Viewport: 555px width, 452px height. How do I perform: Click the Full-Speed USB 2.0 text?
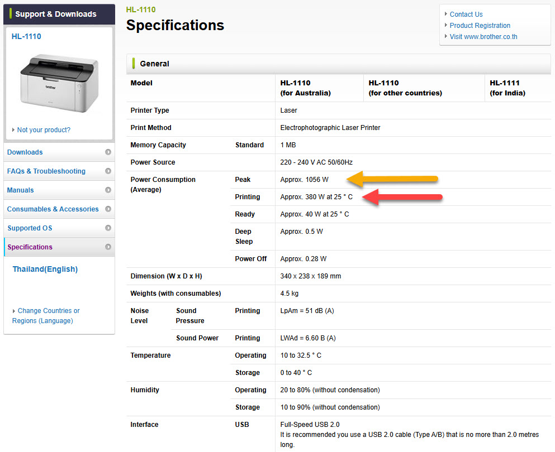tap(310, 425)
